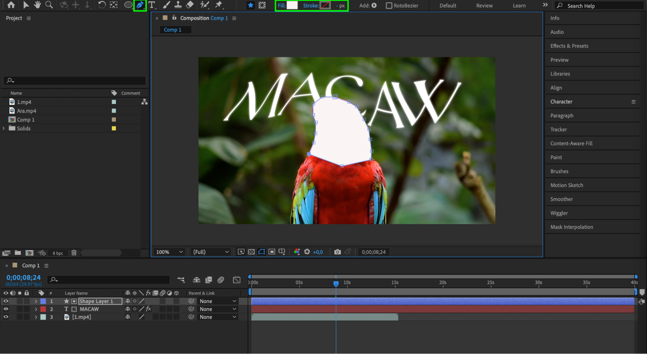The height and width of the screenshot is (354, 647).
Task: Choose the Hand tool
Action: pos(38,5)
